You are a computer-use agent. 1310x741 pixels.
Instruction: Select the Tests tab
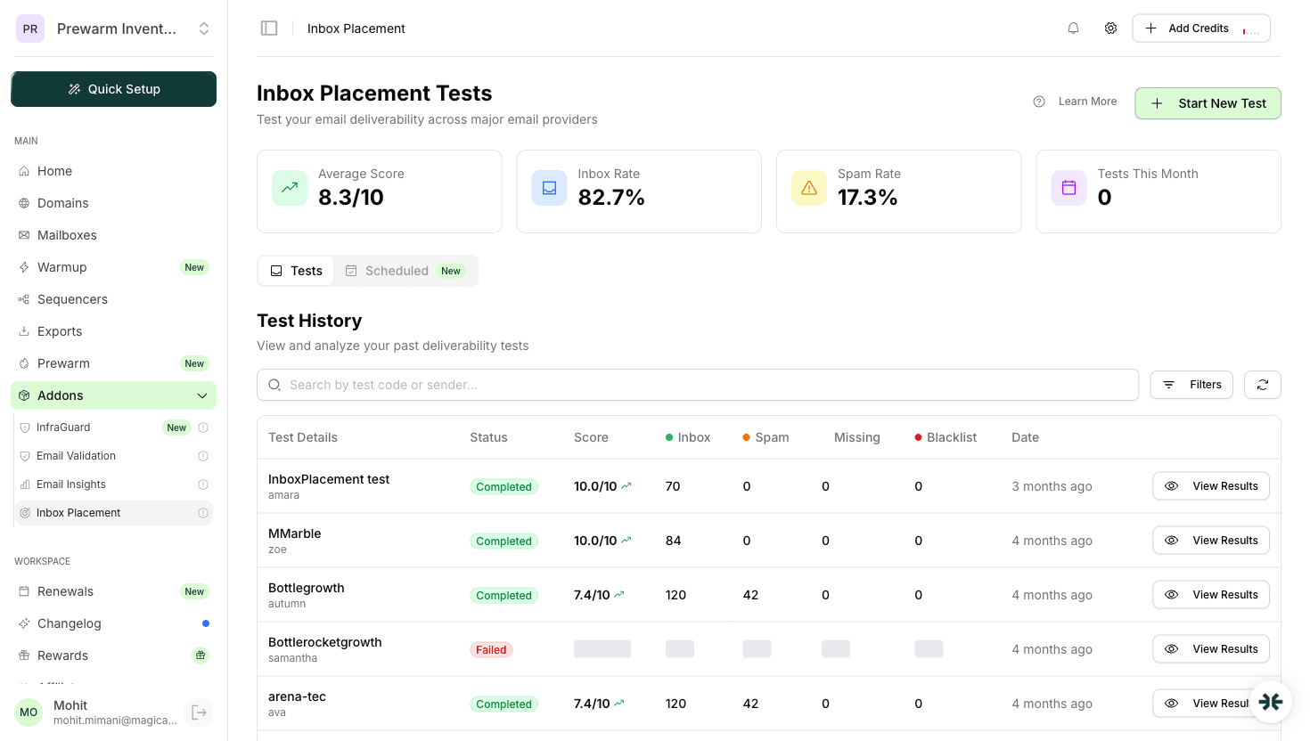[295, 270]
